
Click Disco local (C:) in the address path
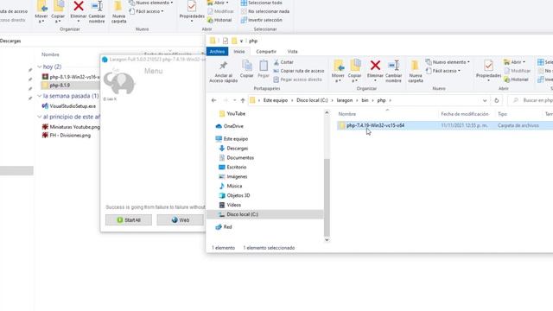tap(312, 100)
